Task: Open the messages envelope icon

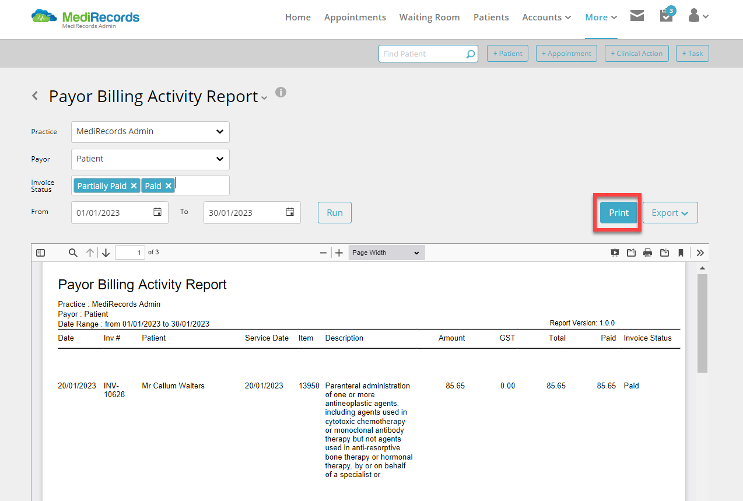Action: click(x=637, y=16)
